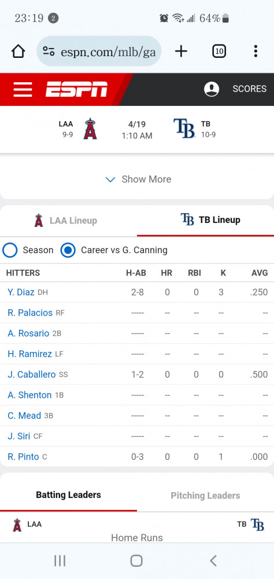Open a new browser tab
274x579 pixels.
(x=181, y=51)
